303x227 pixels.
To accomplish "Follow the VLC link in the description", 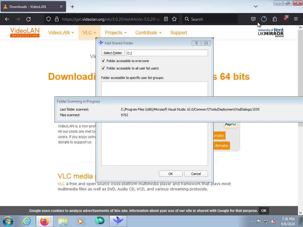I will pyautogui.click(x=61, y=184).
